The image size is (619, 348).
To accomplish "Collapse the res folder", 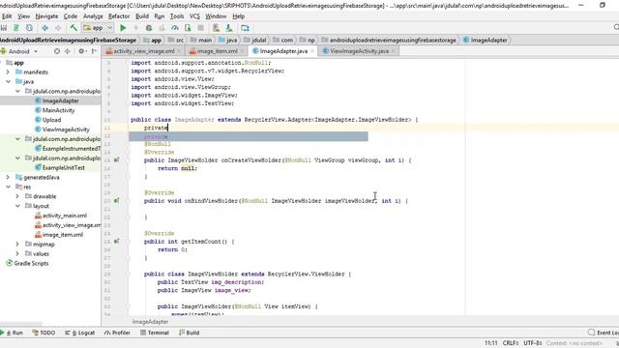I will [x=8, y=187].
